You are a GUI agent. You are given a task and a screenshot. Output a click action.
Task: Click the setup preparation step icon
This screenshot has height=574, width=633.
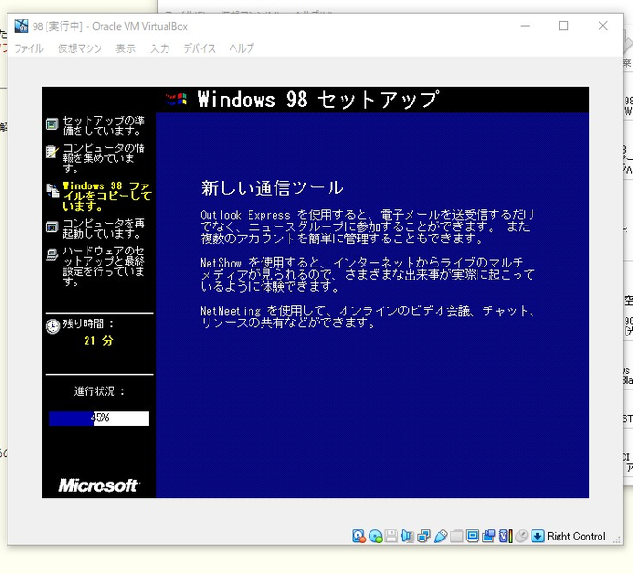pyautogui.click(x=52, y=125)
